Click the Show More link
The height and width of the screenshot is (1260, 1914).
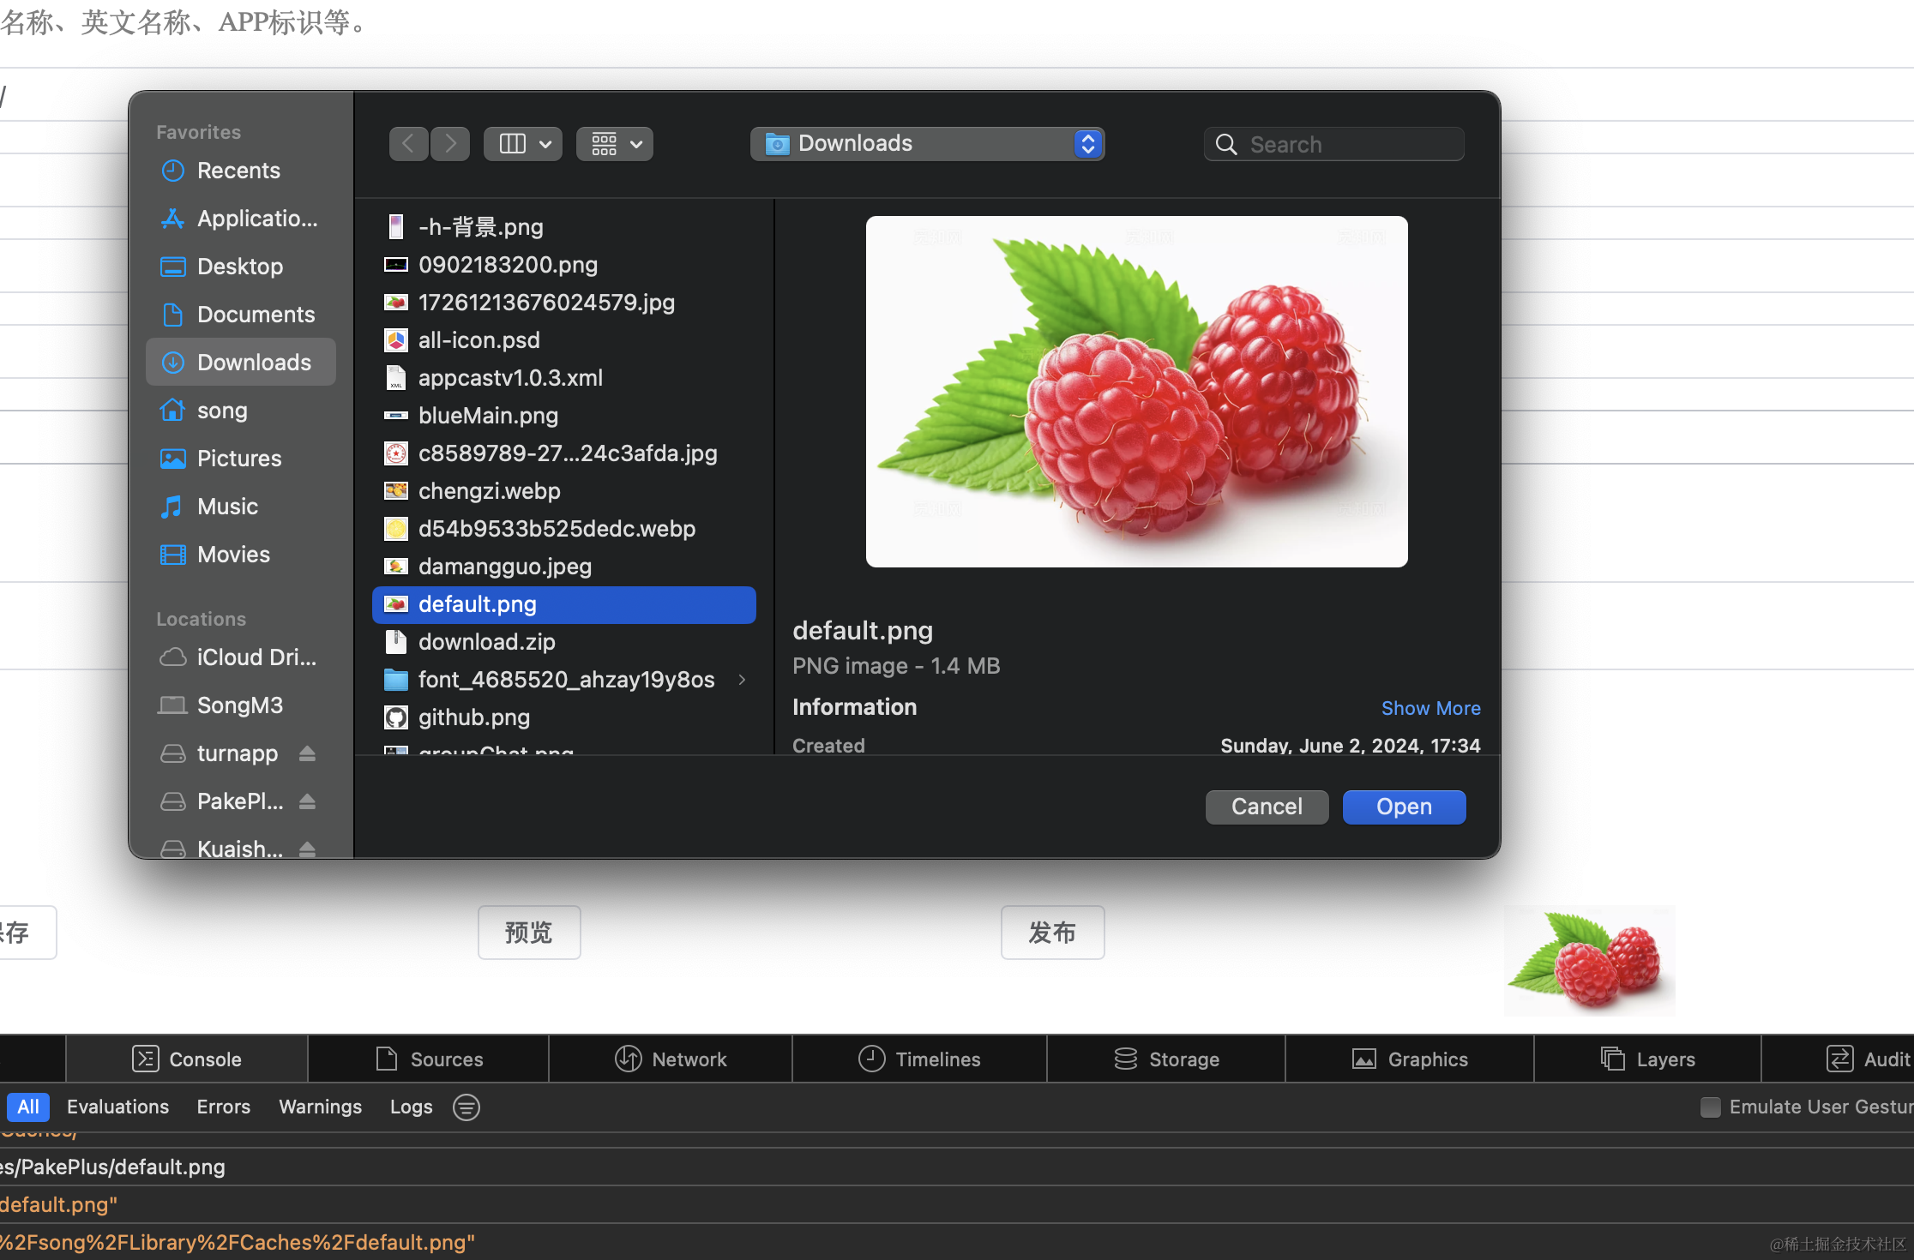(x=1430, y=708)
